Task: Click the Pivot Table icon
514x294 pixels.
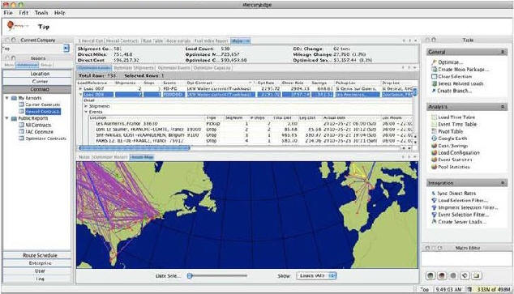Action: point(434,131)
